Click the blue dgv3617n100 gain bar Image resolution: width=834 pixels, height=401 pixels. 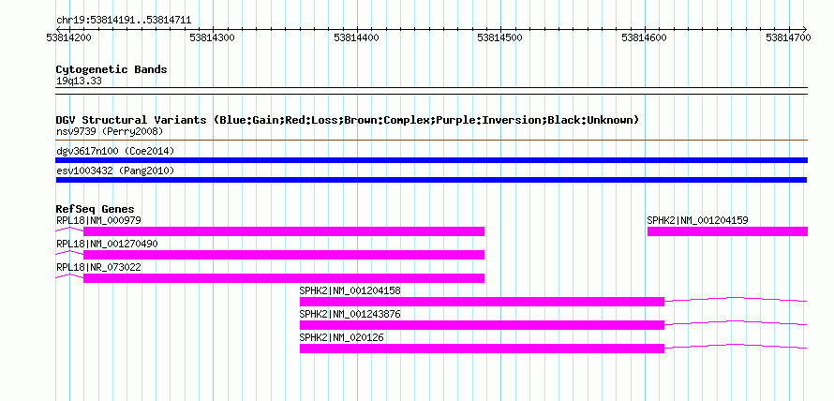pyautogui.click(x=432, y=160)
